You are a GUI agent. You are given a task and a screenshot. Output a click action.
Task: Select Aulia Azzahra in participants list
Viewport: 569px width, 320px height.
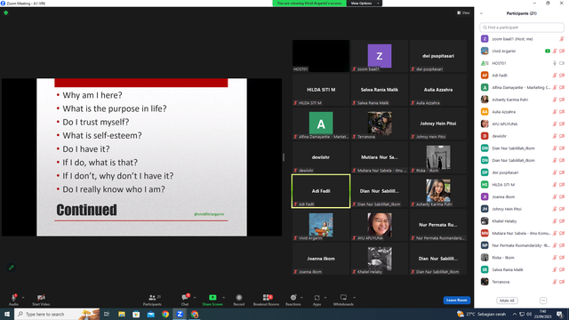(522, 112)
